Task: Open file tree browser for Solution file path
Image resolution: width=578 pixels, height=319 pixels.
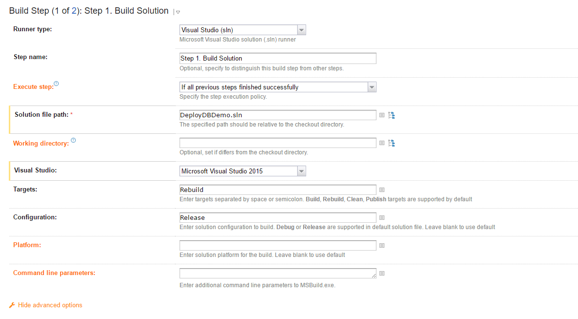Action: pyautogui.click(x=391, y=115)
